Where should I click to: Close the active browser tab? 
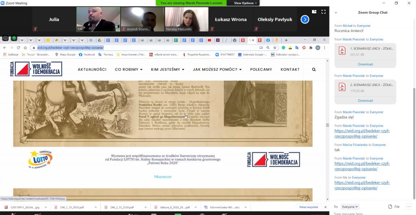(x=253, y=40)
